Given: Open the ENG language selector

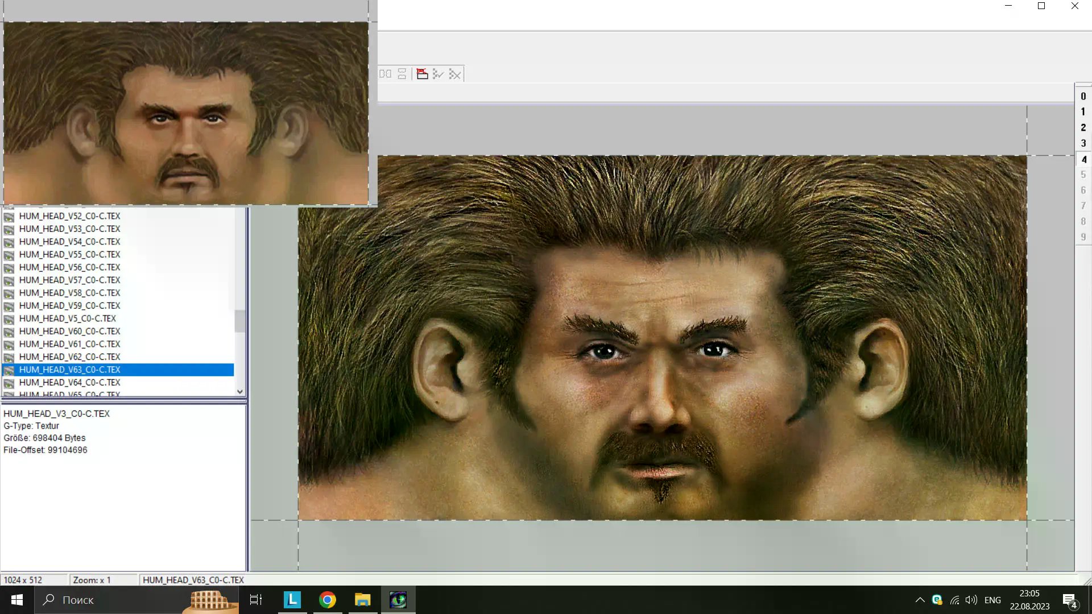Looking at the screenshot, I should 992,600.
